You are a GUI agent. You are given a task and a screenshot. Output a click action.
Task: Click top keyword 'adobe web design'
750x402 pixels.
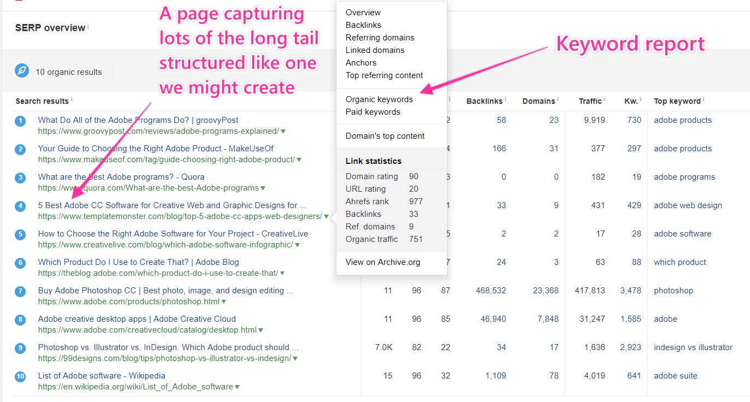[x=688, y=205]
